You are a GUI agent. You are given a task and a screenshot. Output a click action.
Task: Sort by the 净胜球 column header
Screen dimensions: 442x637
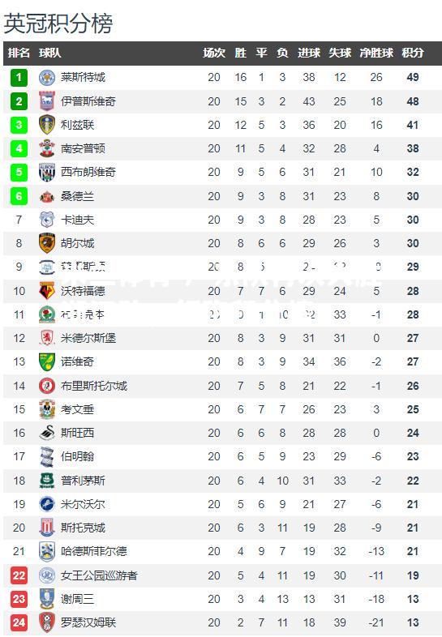(376, 53)
